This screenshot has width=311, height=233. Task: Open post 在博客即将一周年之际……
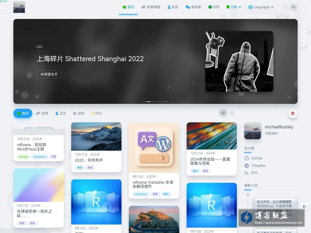pos(34,214)
